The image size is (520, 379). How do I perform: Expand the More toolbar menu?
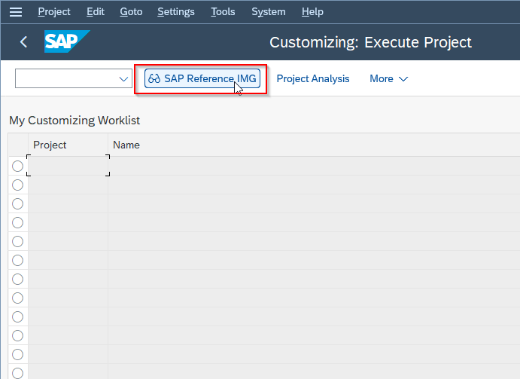(x=388, y=78)
